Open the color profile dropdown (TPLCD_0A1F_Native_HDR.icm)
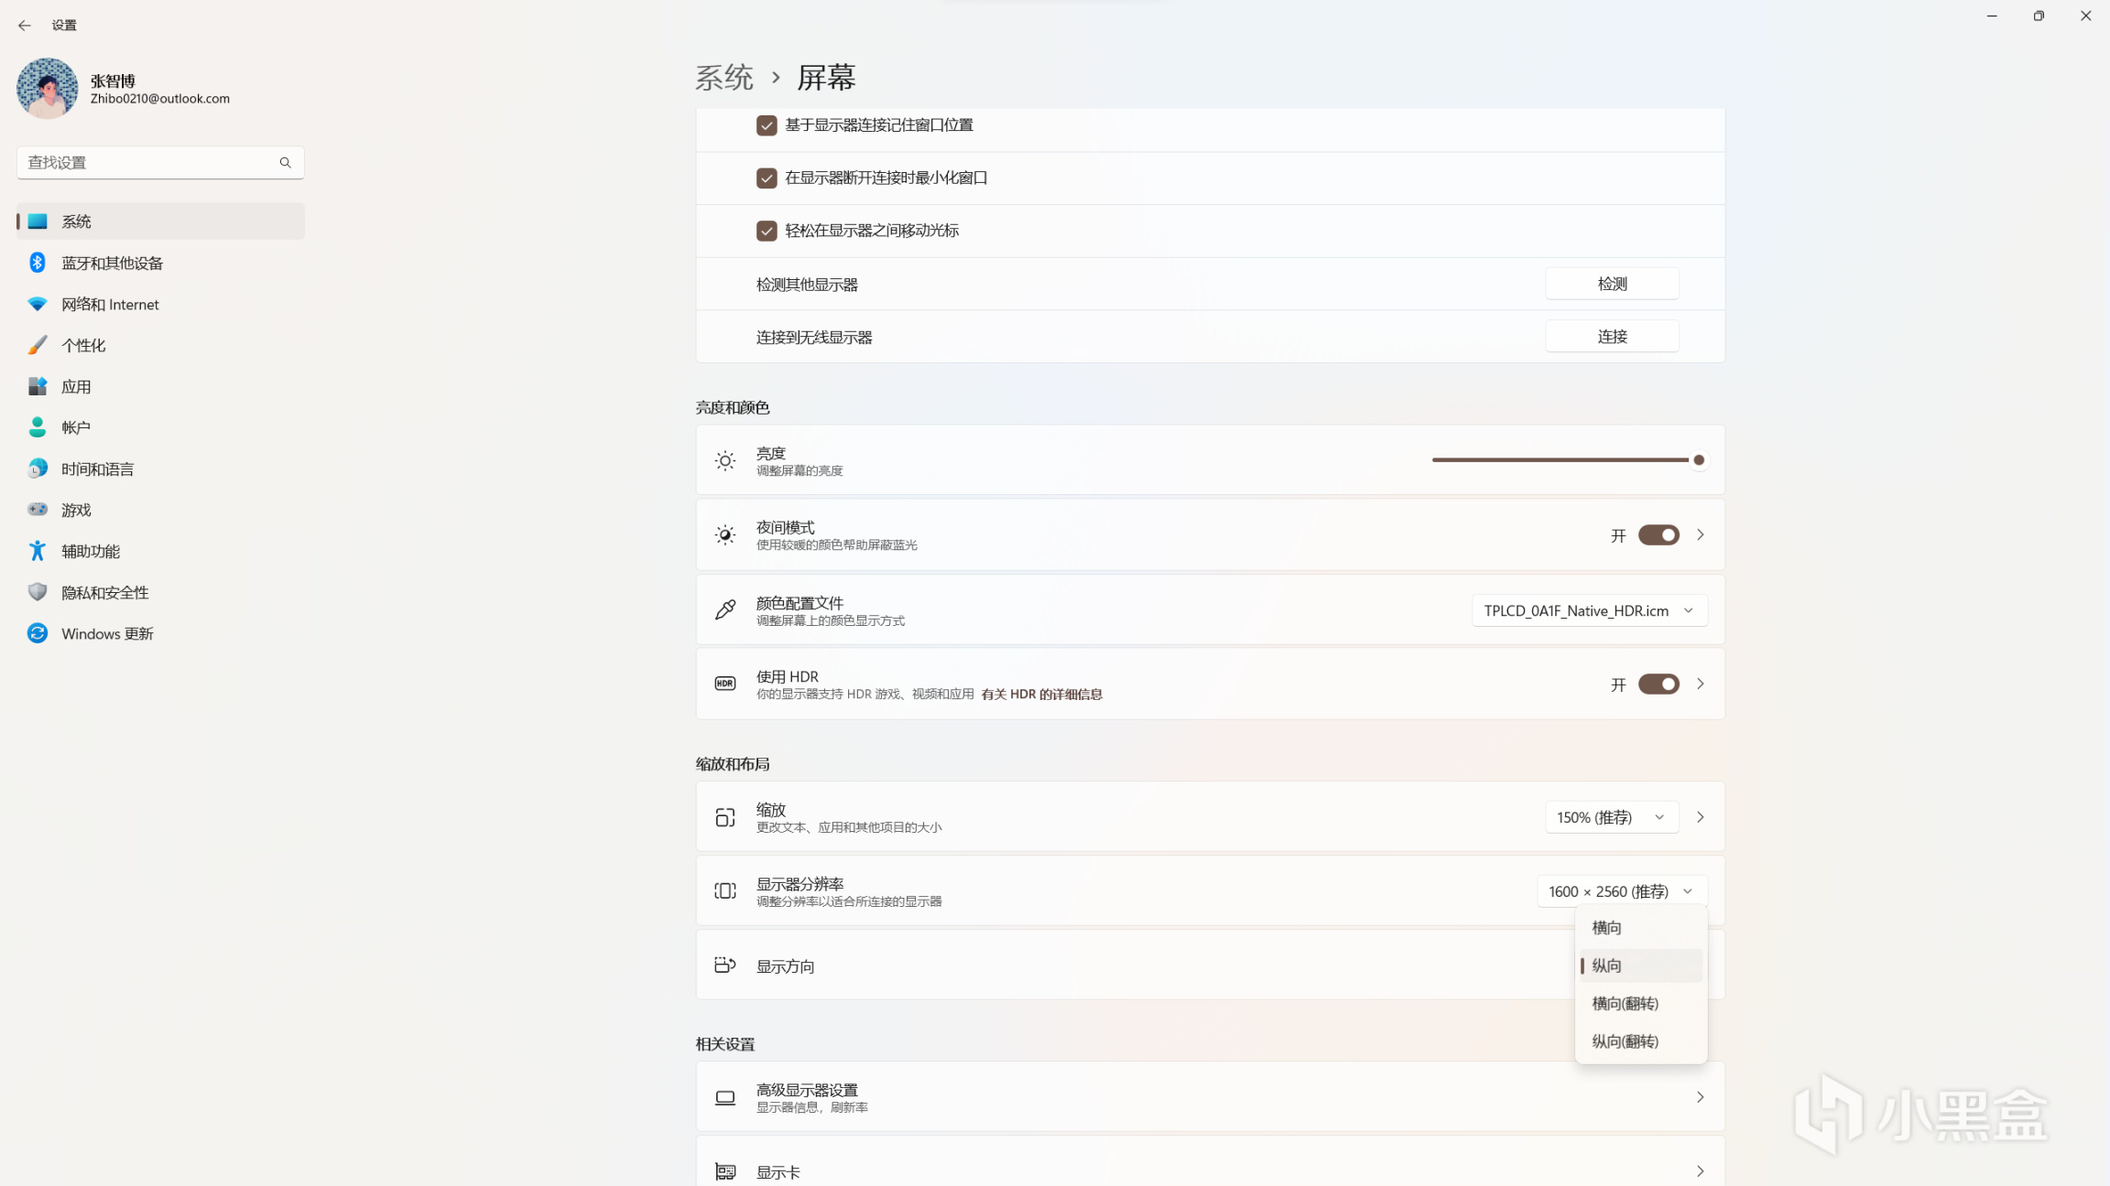Image resolution: width=2110 pixels, height=1186 pixels. (1589, 610)
